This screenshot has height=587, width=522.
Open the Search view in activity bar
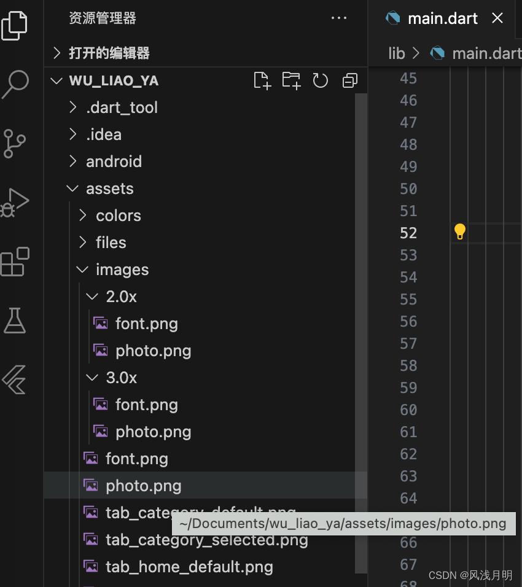15,84
